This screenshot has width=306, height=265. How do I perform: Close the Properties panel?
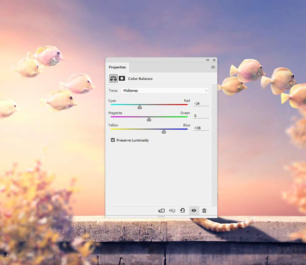(x=214, y=60)
